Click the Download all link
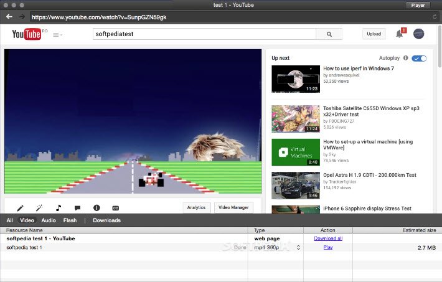Screen dimensions: 442x282 (328, 238)
